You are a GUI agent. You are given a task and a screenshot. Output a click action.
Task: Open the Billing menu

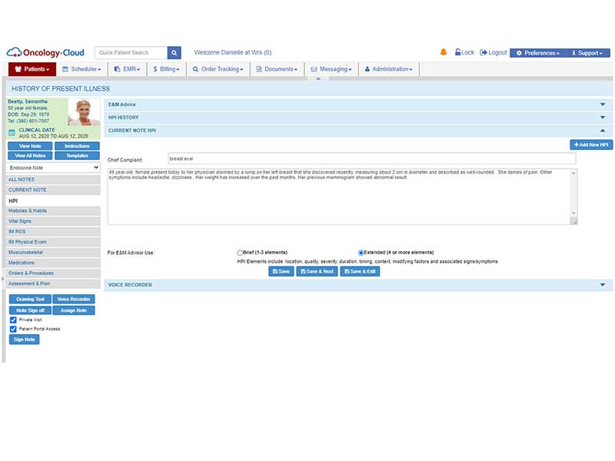coord(166,69)
